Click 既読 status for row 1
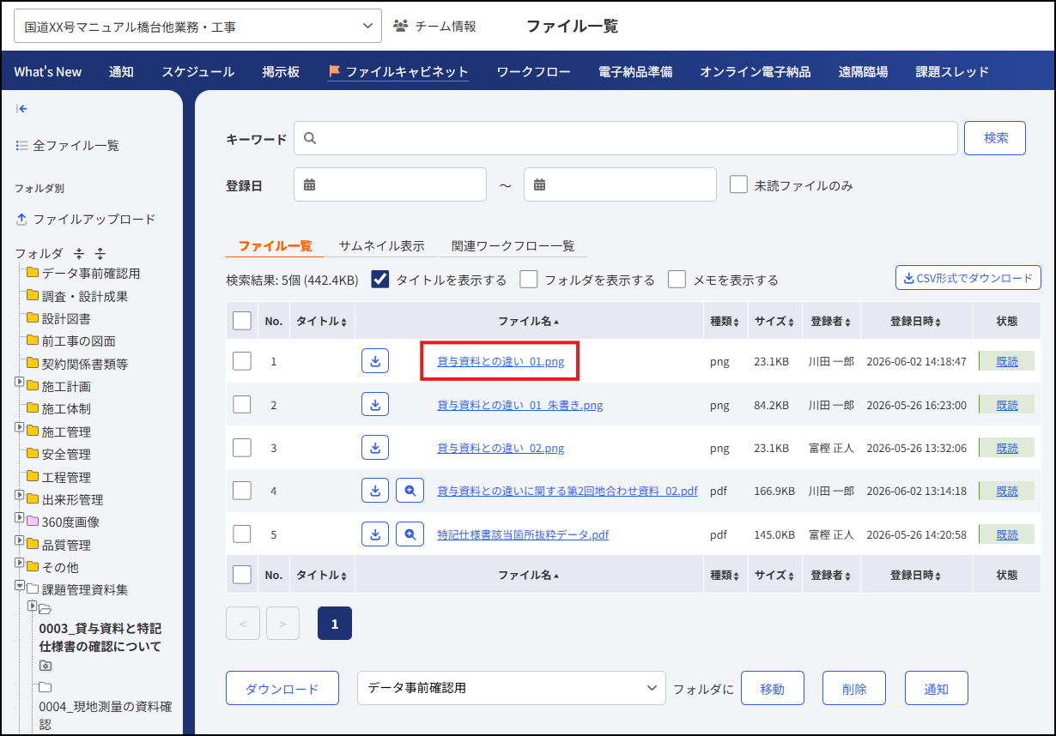1056x736 pixels. [x=1007, y=361]
